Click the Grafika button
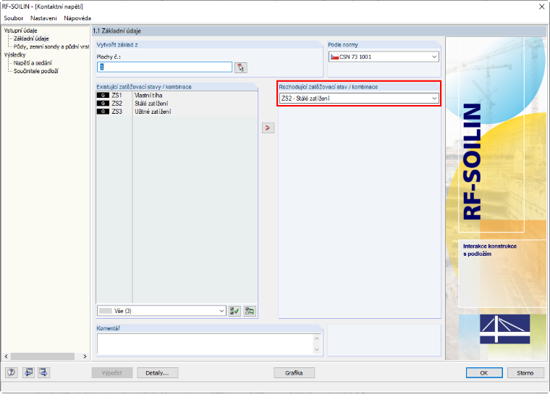 pos(294,373)
